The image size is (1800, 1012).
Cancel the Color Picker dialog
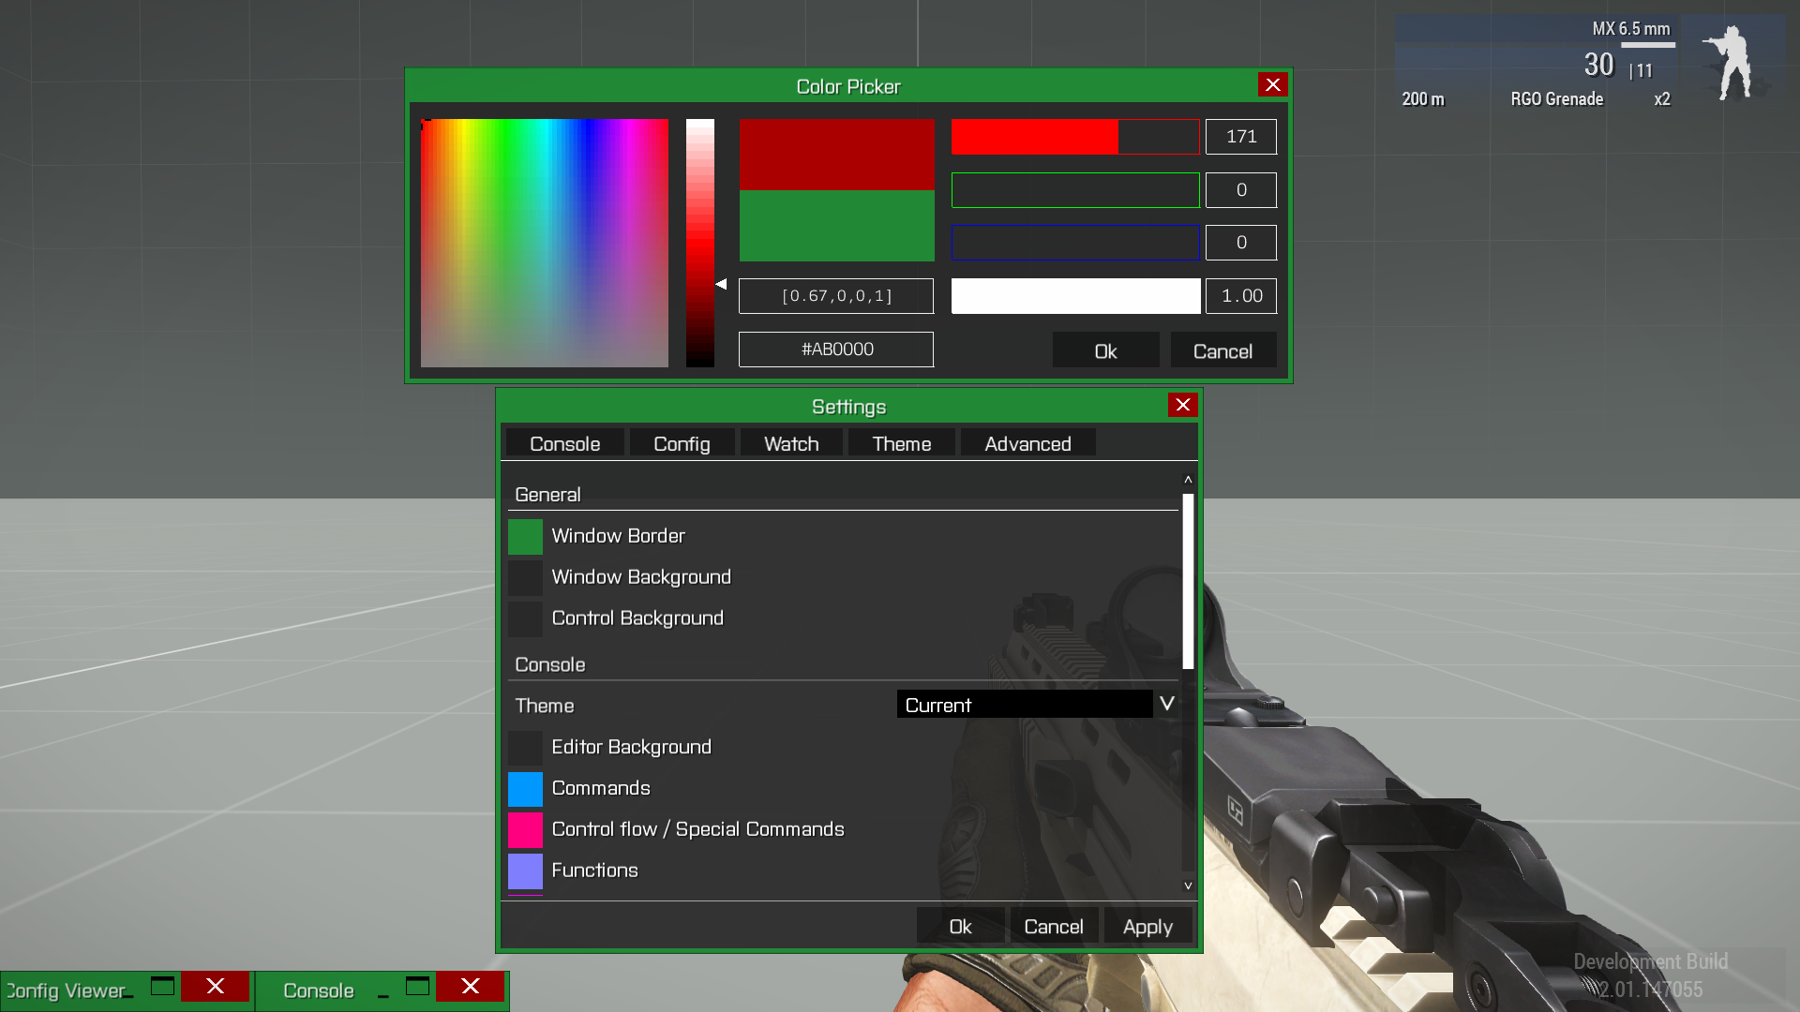click(x=1222, y=350)
